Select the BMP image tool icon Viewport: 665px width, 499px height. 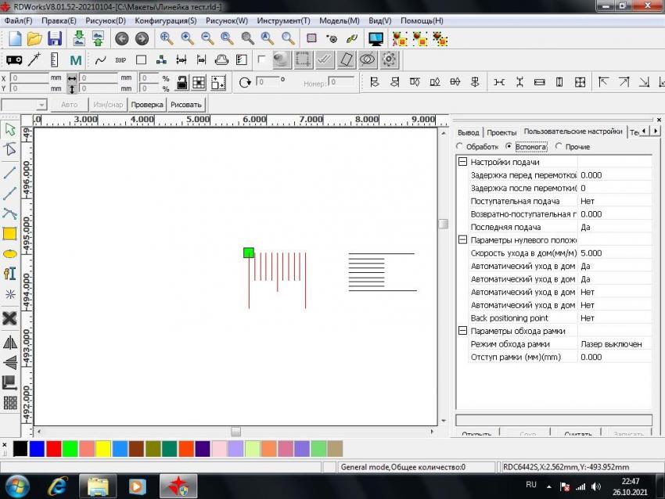[x=120, y=59]
